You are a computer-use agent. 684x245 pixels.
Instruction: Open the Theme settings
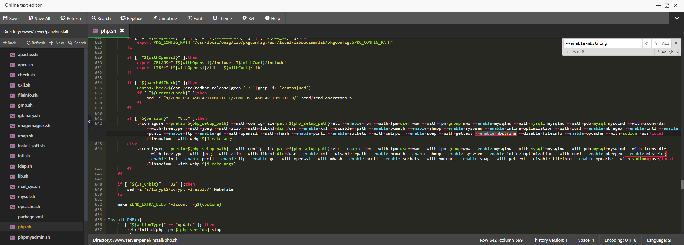[x=222, y=18]
